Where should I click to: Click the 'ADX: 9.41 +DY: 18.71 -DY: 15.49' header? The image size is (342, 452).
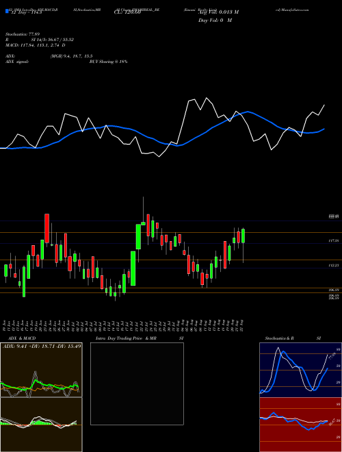pyautogui.click(x=42, y=346)
